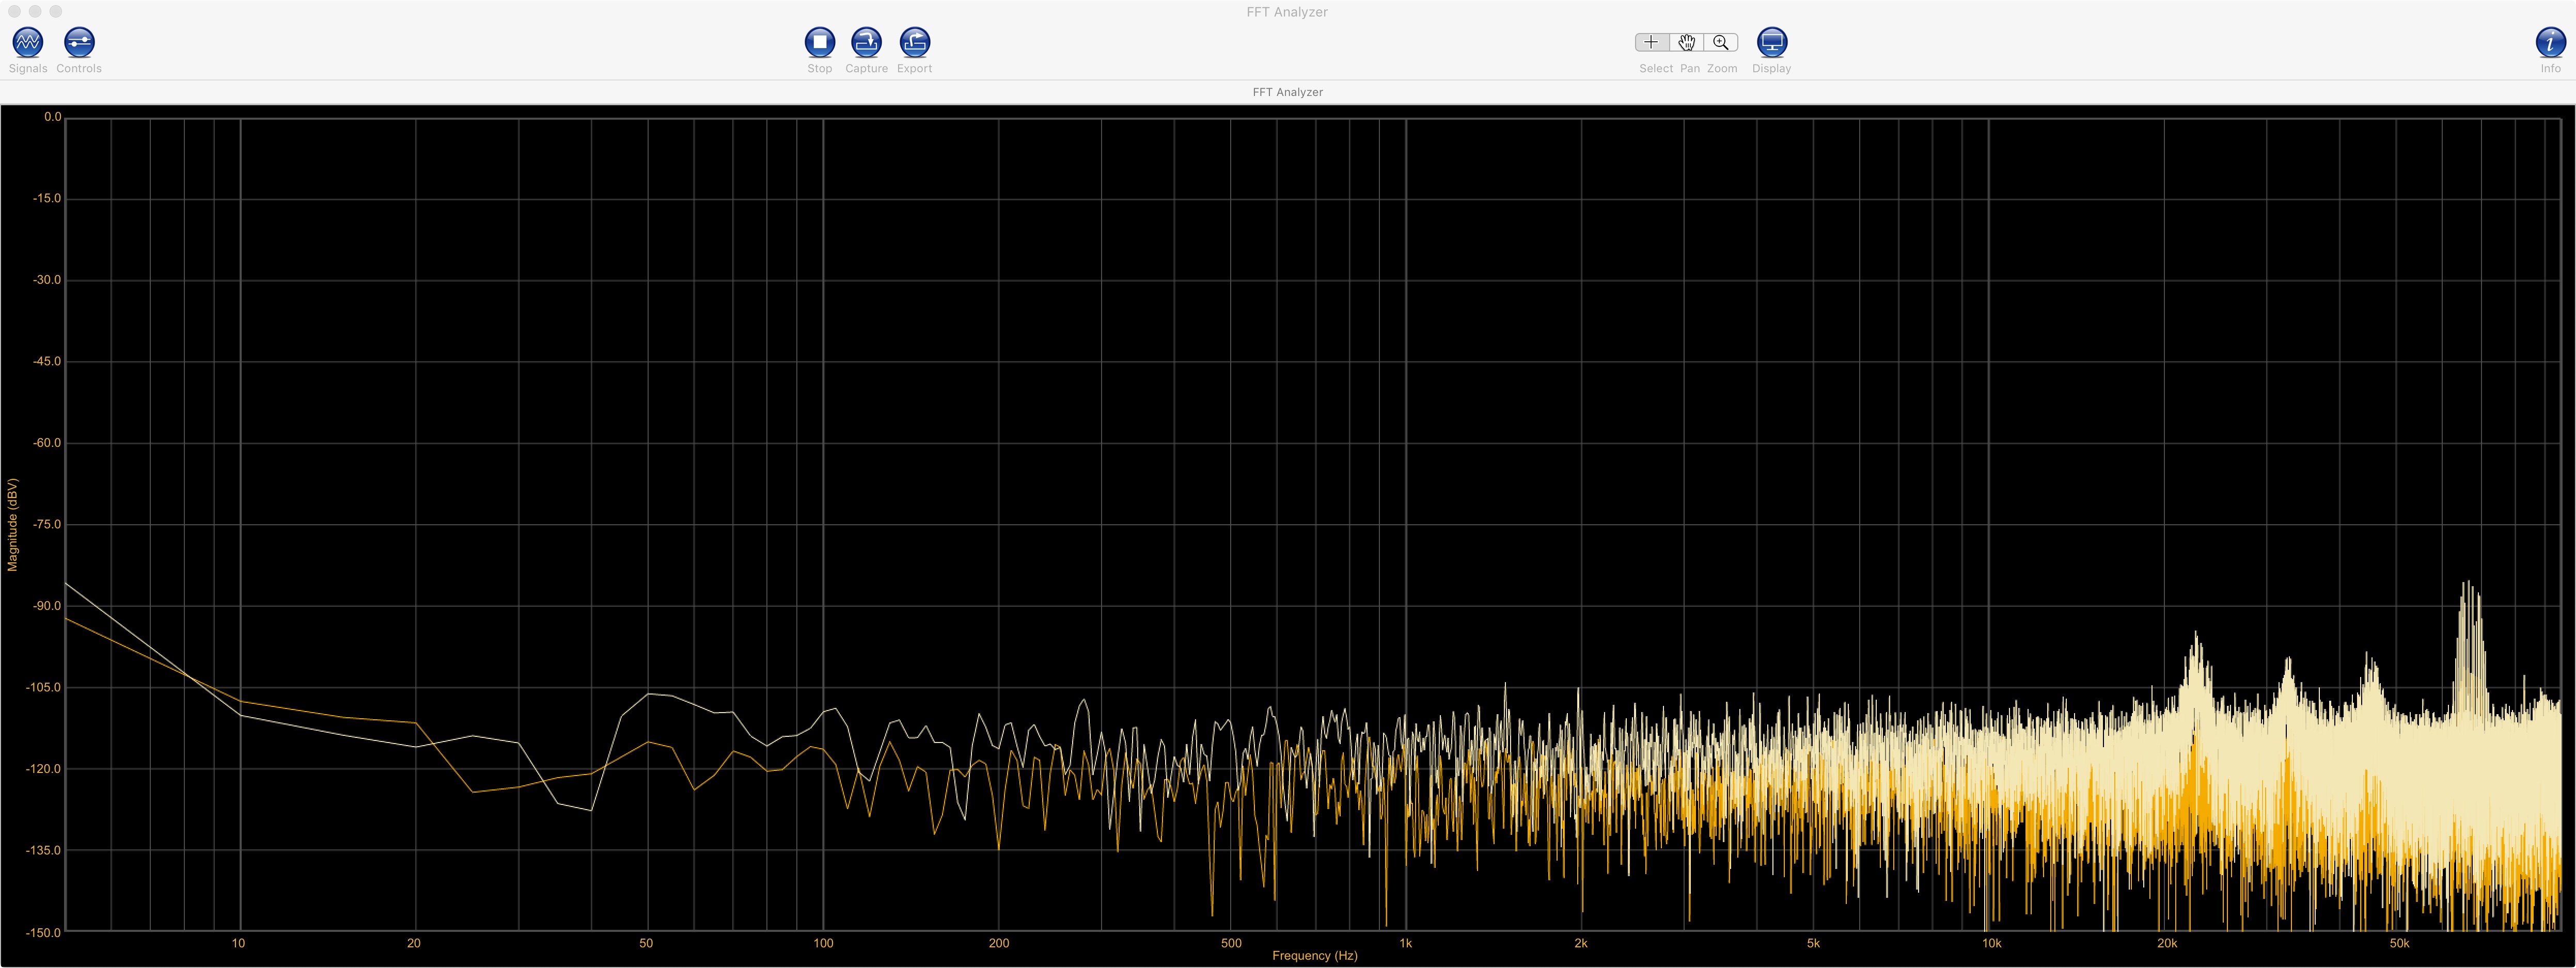
Task: Click the Magnitude (dBV) axis label
Action: (x=13, y=524)
